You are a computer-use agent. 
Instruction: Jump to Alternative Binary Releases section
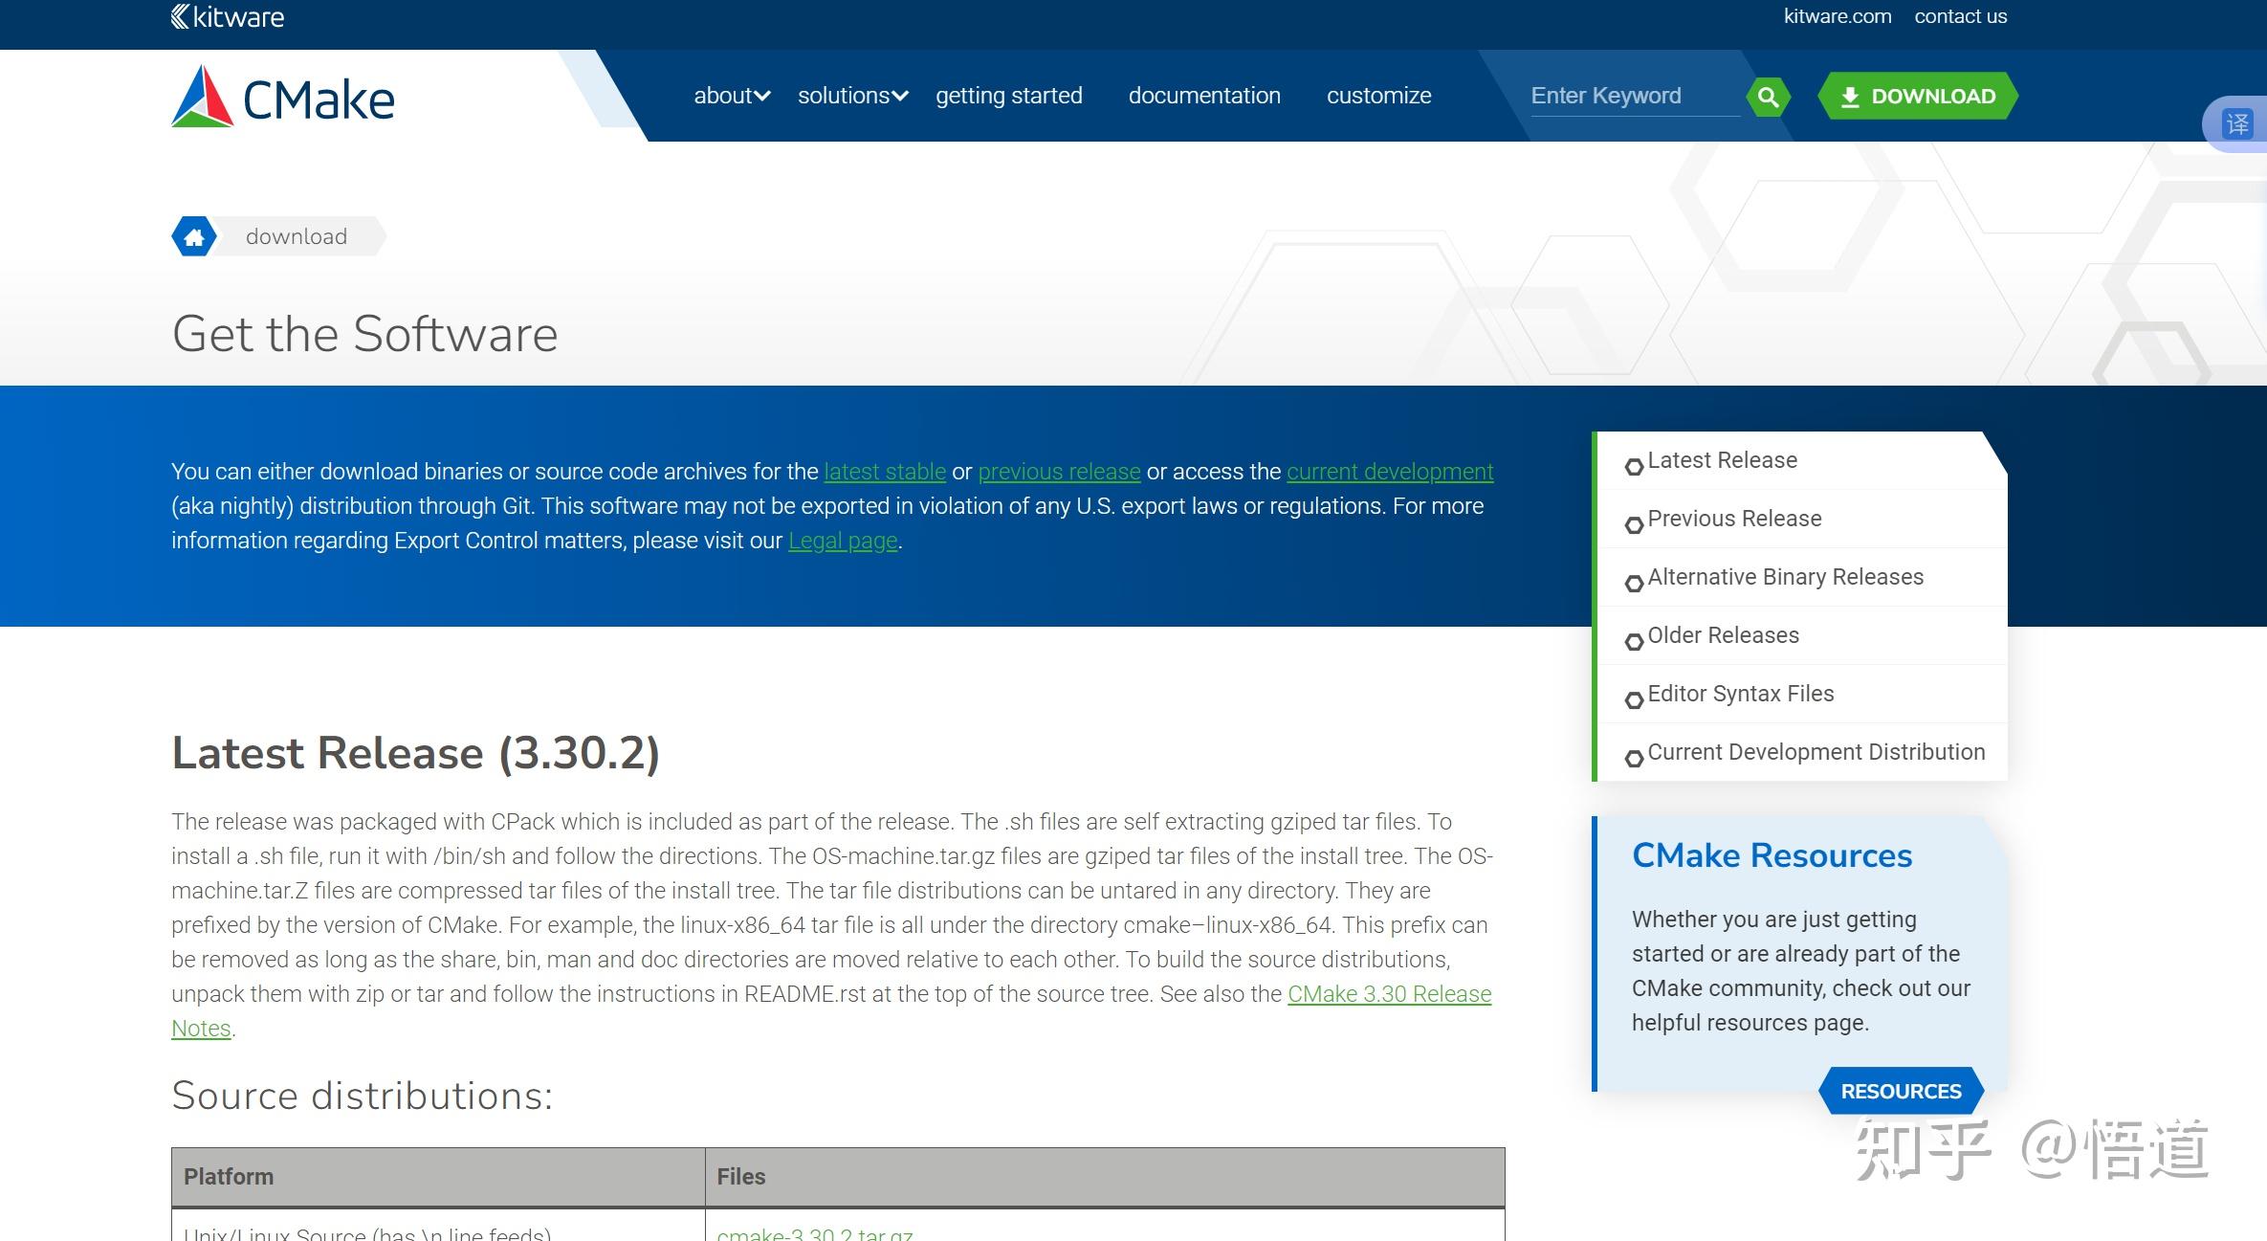click(x=1785, y=577)
